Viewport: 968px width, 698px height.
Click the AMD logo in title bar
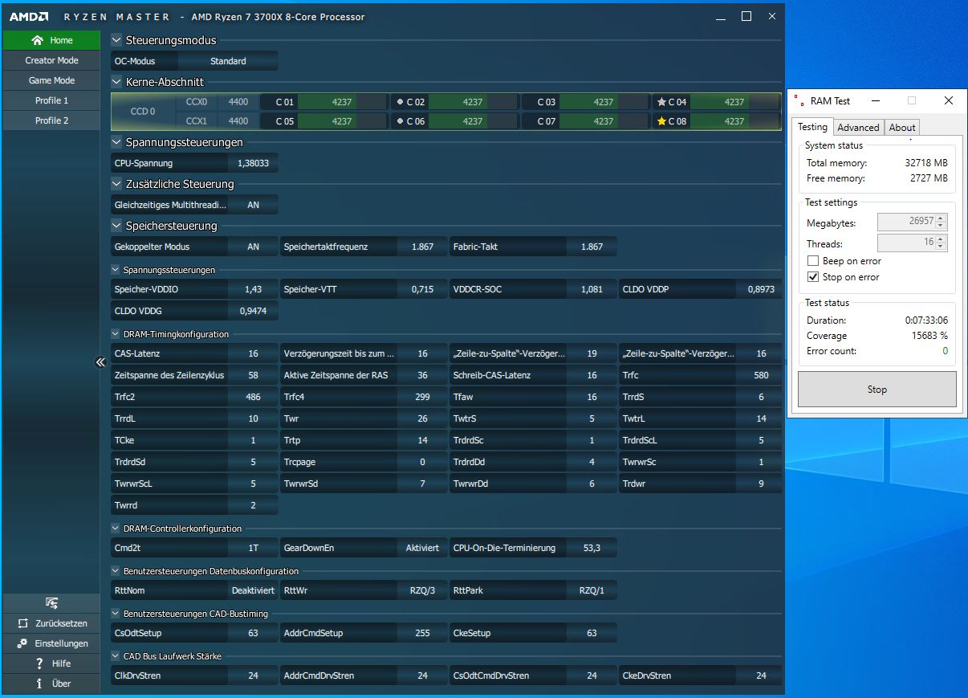[29, 17]
